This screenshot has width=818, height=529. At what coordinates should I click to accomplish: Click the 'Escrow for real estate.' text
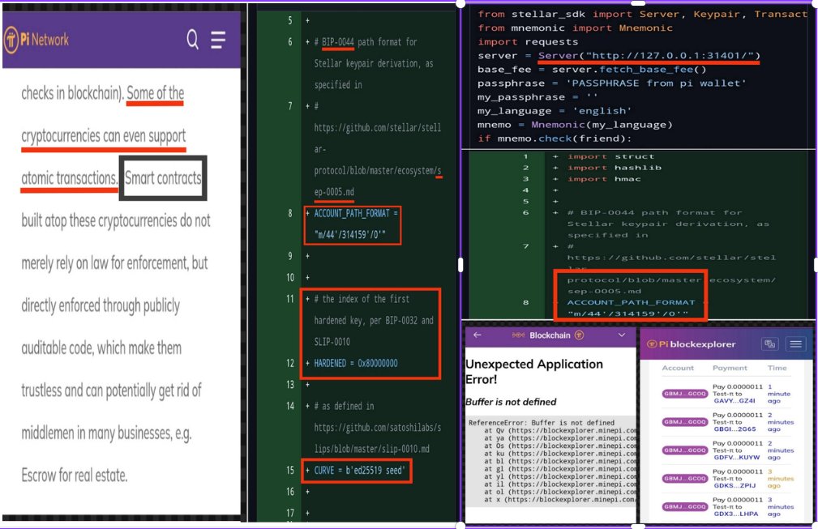(74, 476)
